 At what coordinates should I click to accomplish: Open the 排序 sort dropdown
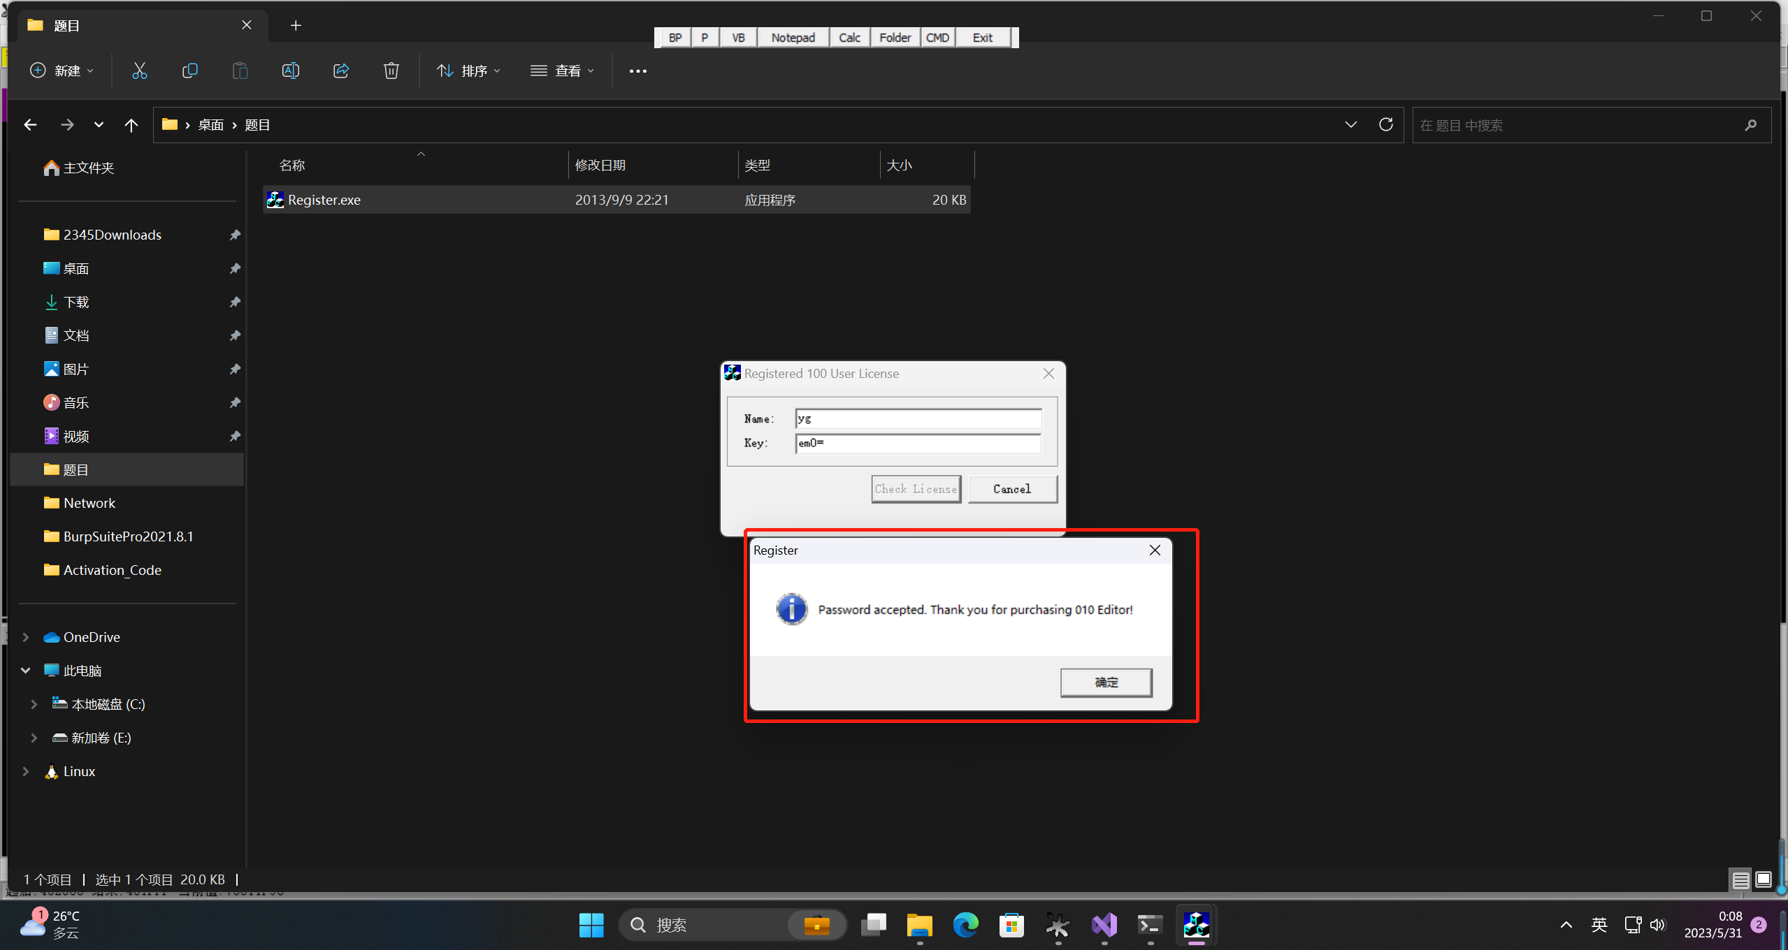[468, 71]
